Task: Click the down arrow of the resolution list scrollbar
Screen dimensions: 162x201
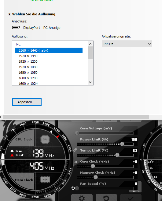Action: point(90,82)
